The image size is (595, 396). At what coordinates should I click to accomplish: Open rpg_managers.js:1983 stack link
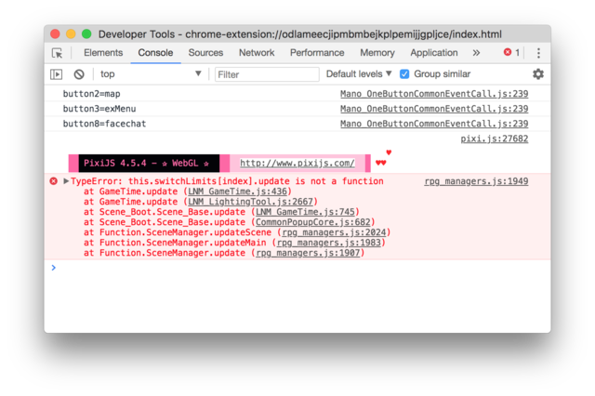pos(328,243)
